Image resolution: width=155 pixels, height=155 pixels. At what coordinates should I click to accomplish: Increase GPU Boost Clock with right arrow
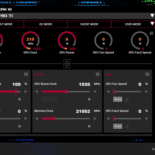tap(95, 92)
